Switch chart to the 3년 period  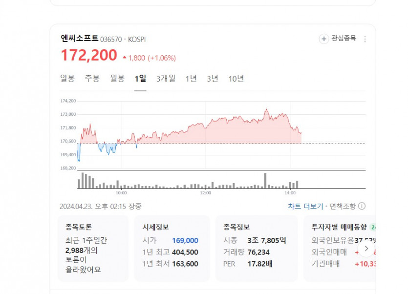pos(213,79)
